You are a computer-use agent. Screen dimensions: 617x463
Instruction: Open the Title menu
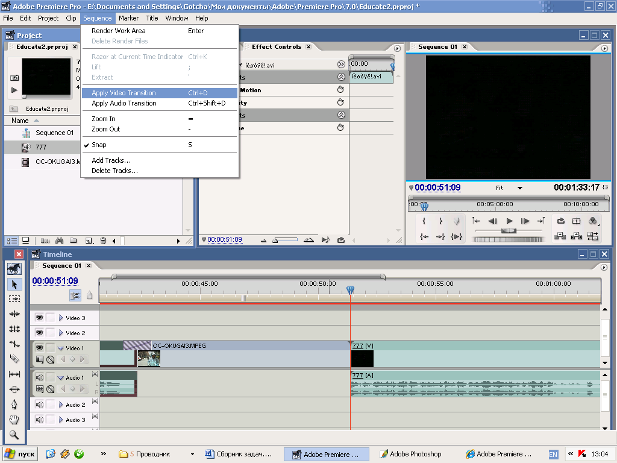(x=152, y=18)
